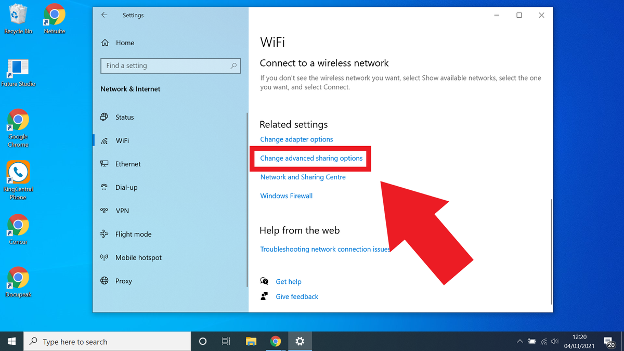Select the Proxy globe icon

pyautogui.click(x=104, y=281)
